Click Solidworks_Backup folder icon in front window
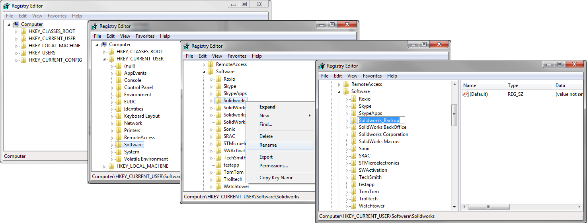 tap(353, 120)
